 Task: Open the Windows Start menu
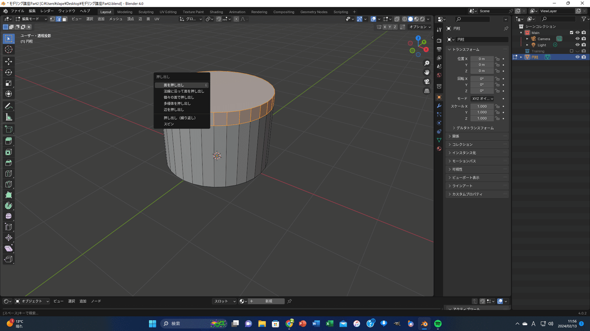(152, 324)
